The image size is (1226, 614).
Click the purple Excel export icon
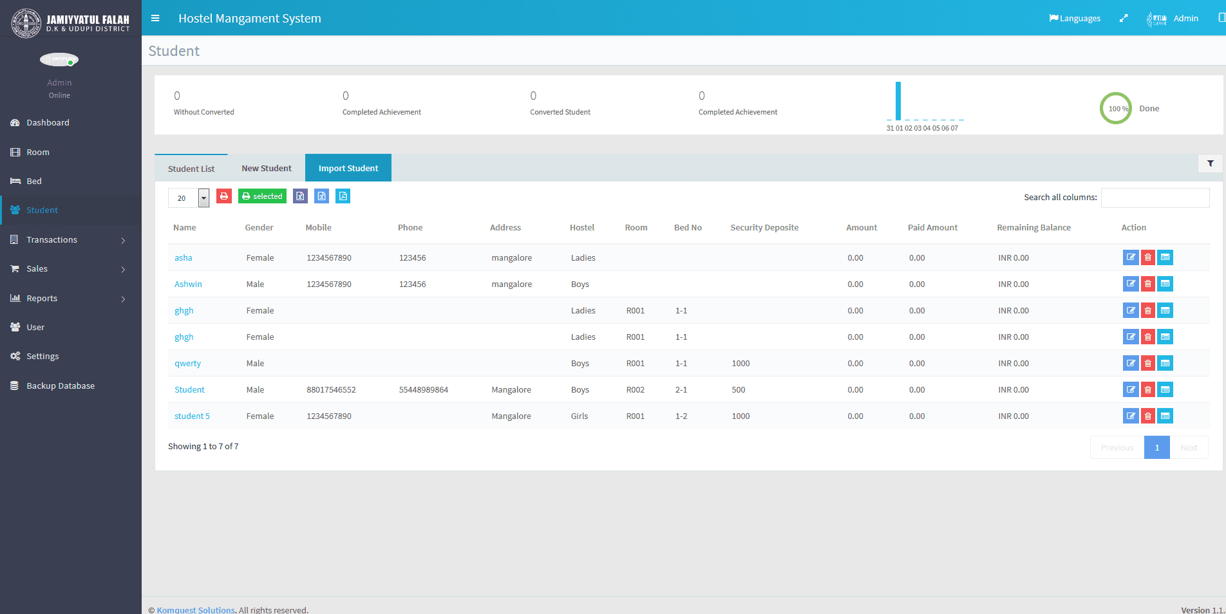point(300,196)
